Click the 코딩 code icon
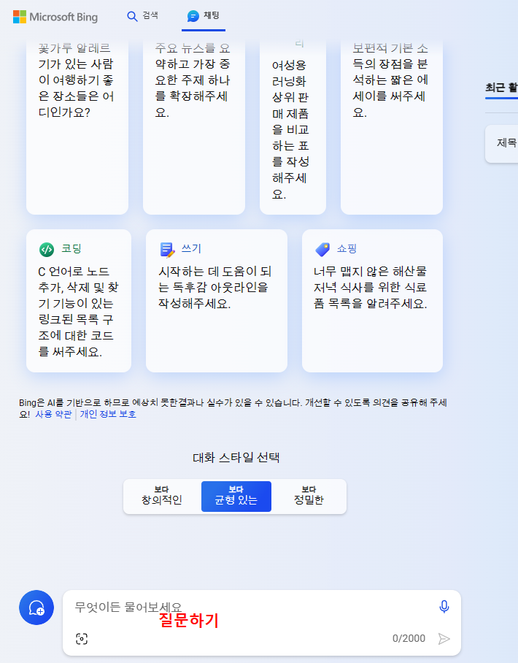518x663 pixels. [x=47, y=250]
